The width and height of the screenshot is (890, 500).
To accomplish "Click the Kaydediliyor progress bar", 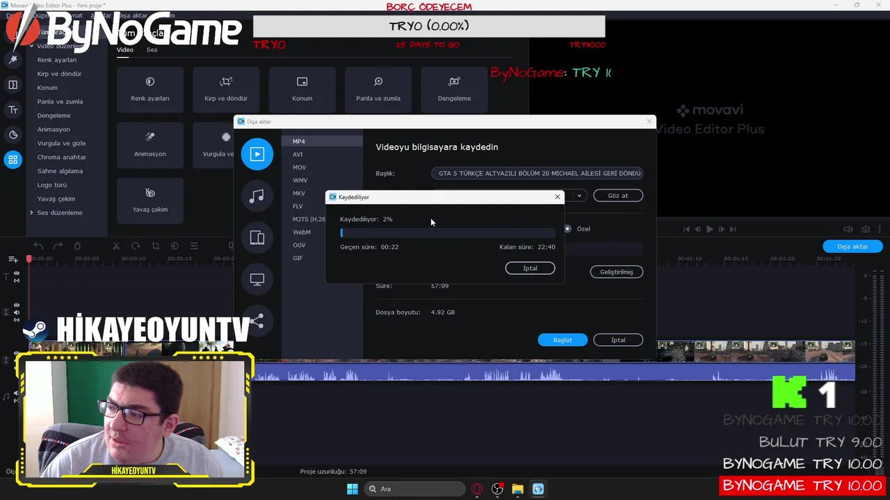I will [448, 233].
